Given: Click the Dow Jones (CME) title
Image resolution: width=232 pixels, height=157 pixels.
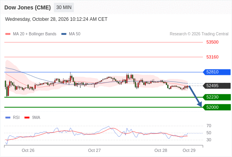Looking at the screenshot, I should (28, 7).
